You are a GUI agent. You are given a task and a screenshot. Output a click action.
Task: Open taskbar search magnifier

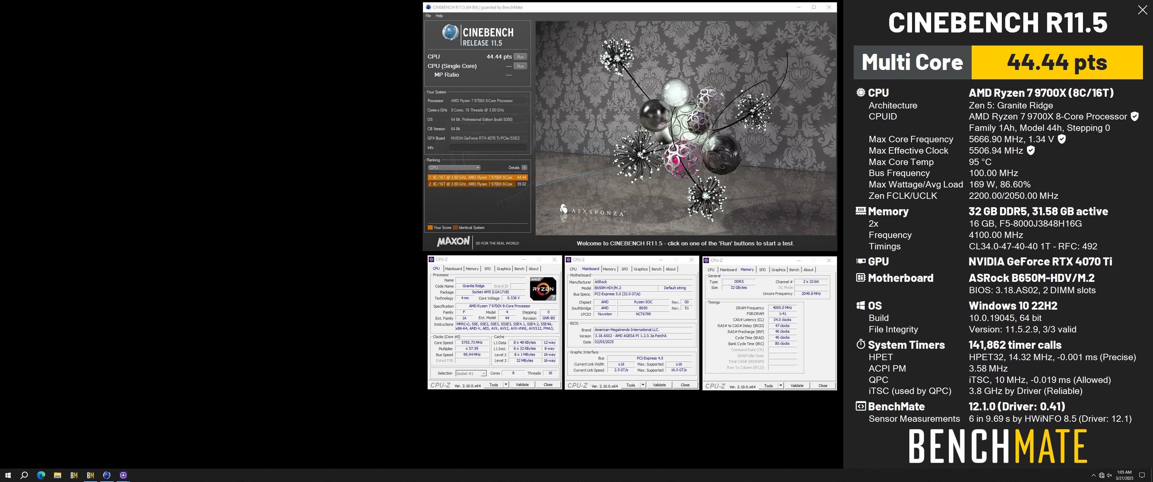(x=24, y=475)
